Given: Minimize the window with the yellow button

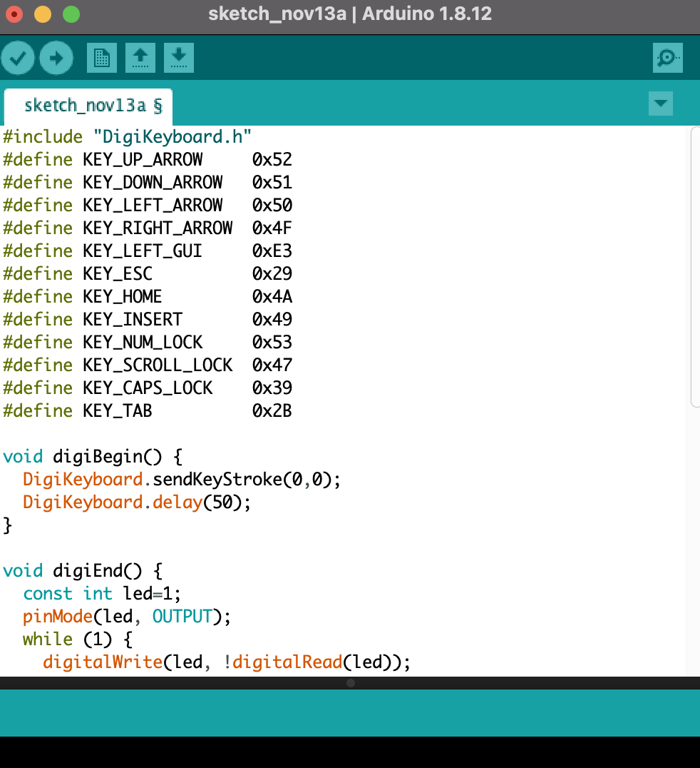Looking at the screenshot, I should pyautogui.click(x=43, y=14).
